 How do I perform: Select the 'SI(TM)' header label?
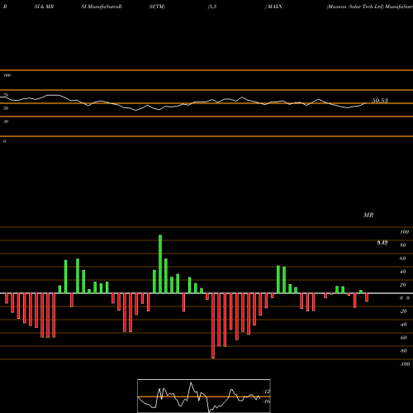pyautogui.click(x=157, y=7)
